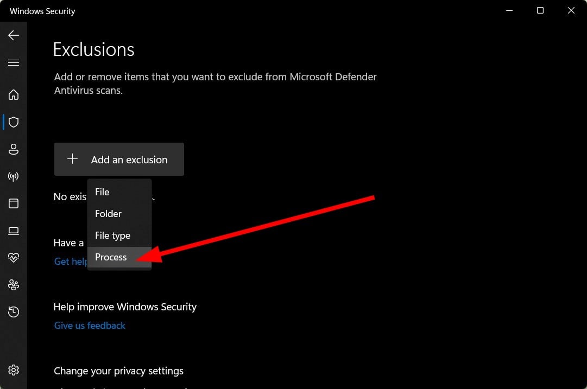Open Protection history clock icon
The height and width of the screenshot is (389, 587).
pos(14,311)
